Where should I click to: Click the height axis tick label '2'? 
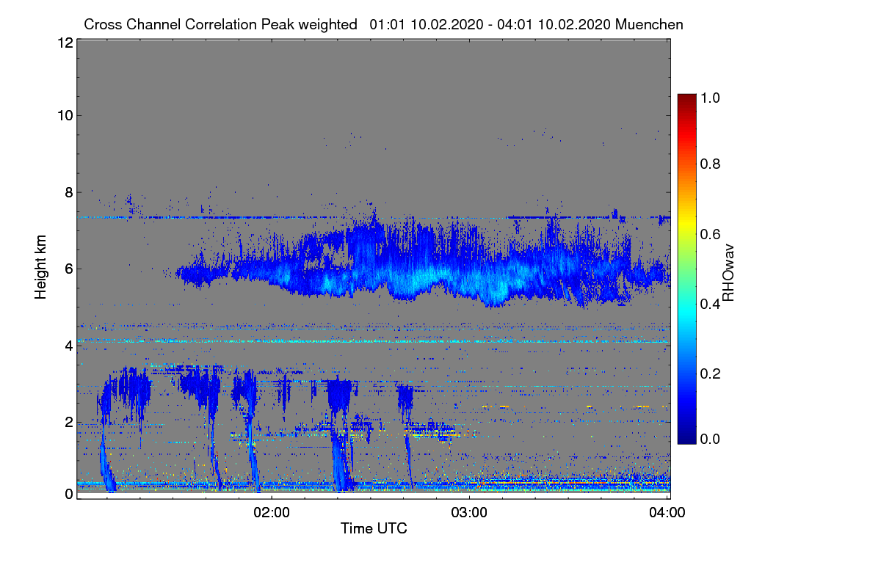click(68, 422)
